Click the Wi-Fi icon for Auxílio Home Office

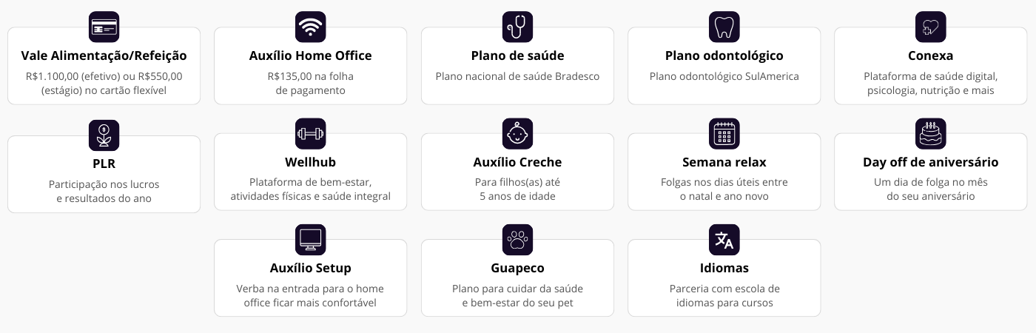[310, 27]
